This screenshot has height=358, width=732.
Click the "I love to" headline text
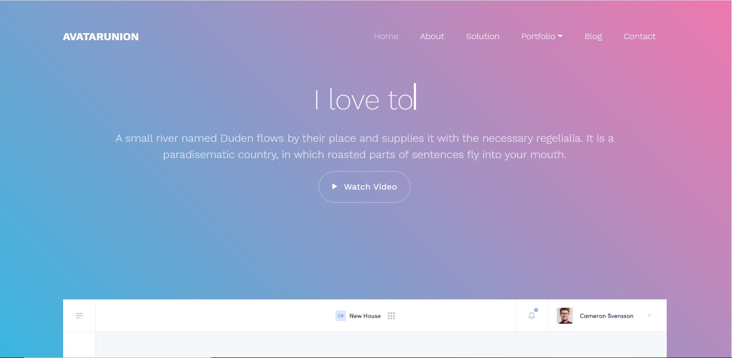pos(364,99)
